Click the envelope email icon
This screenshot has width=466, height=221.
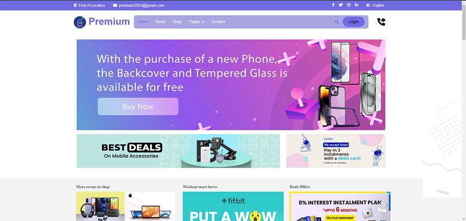pos(115,6)
